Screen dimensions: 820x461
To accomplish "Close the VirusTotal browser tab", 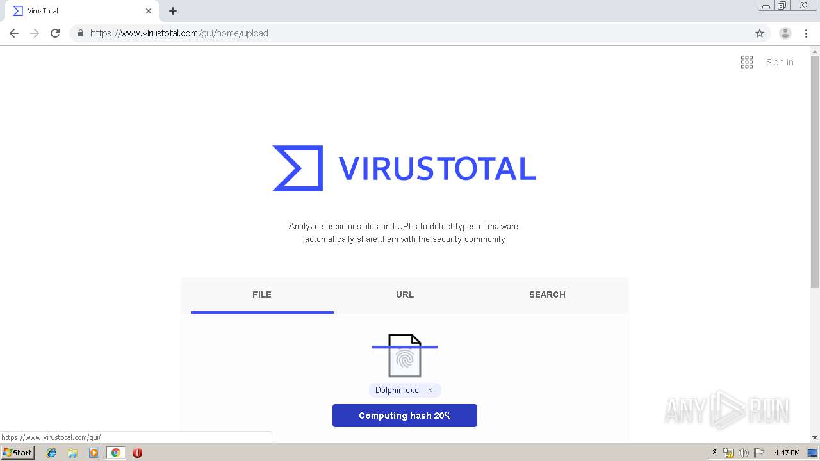I will coord(149,11).
